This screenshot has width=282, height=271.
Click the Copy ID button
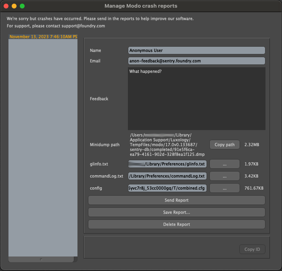(252, 249)
